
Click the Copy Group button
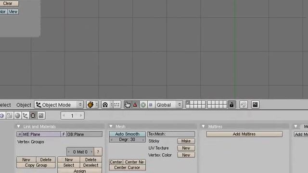[36, 165]
